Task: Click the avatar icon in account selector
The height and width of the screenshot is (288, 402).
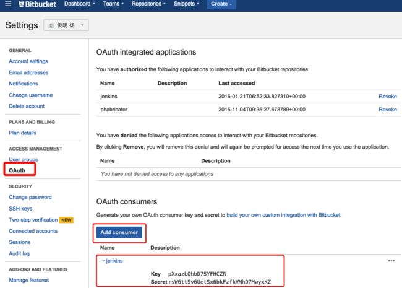Action: point(51,25)
